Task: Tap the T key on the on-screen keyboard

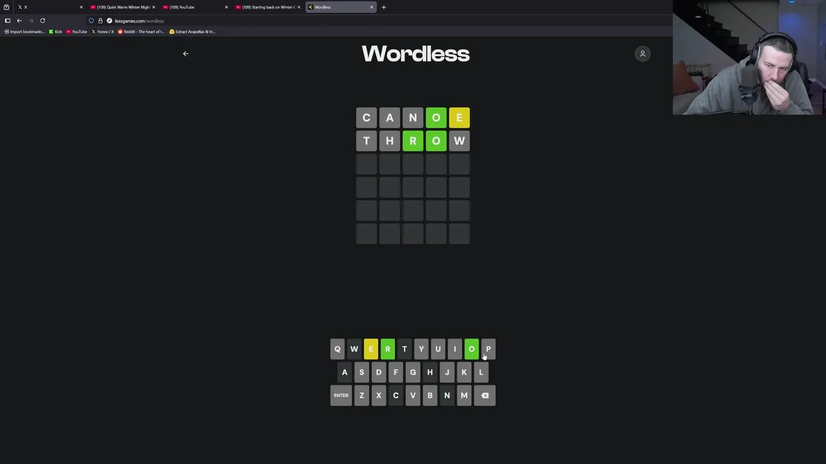Action: pyautogui.click(x=405, y=349)
